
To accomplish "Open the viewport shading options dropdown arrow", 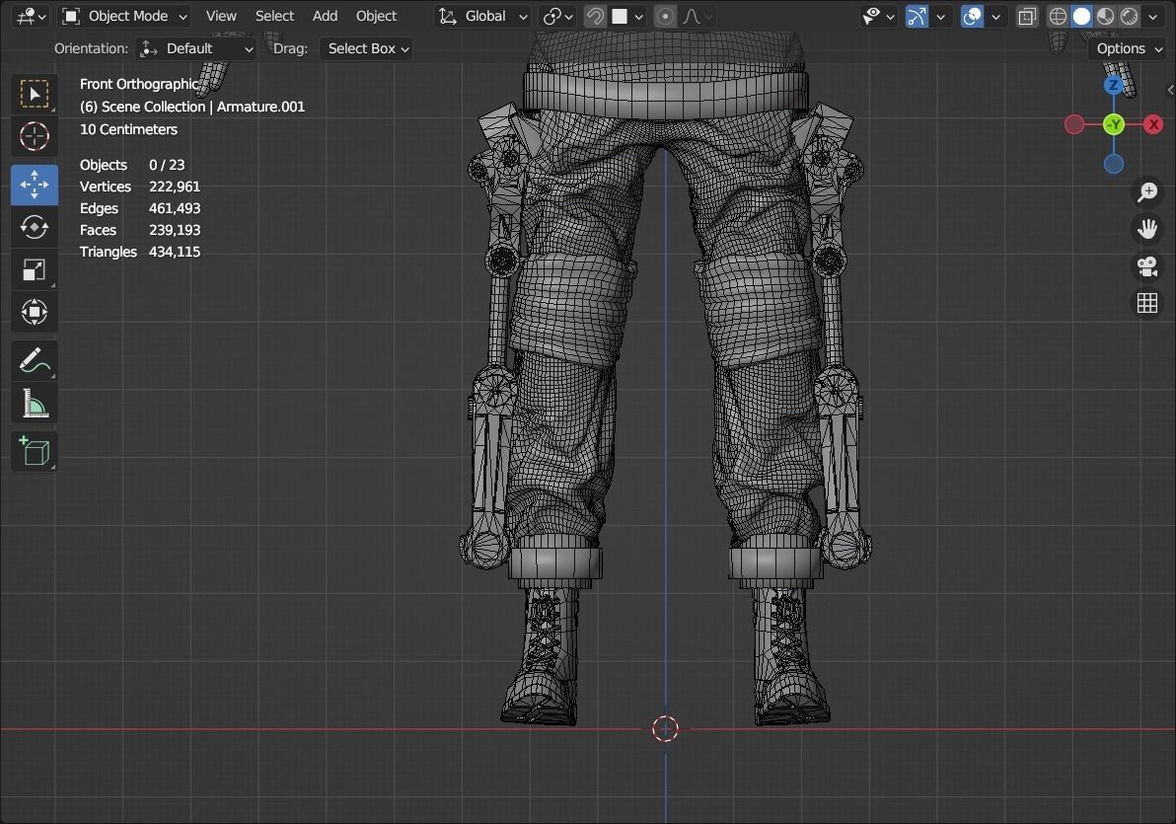I will tap(1153, 16).
